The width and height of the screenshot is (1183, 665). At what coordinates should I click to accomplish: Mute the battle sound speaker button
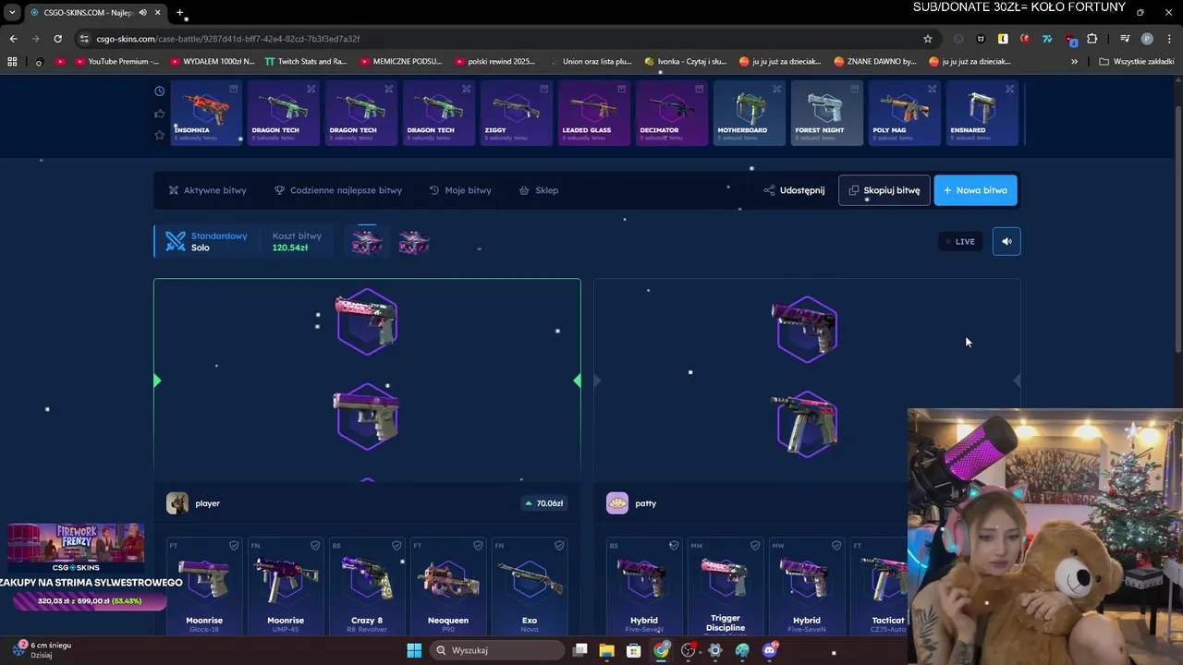1006,241
